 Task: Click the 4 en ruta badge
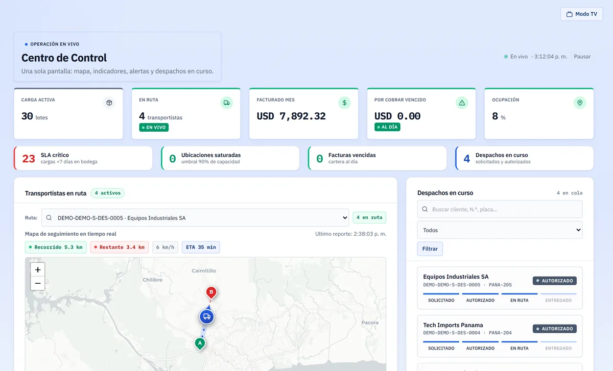point(369,218)
